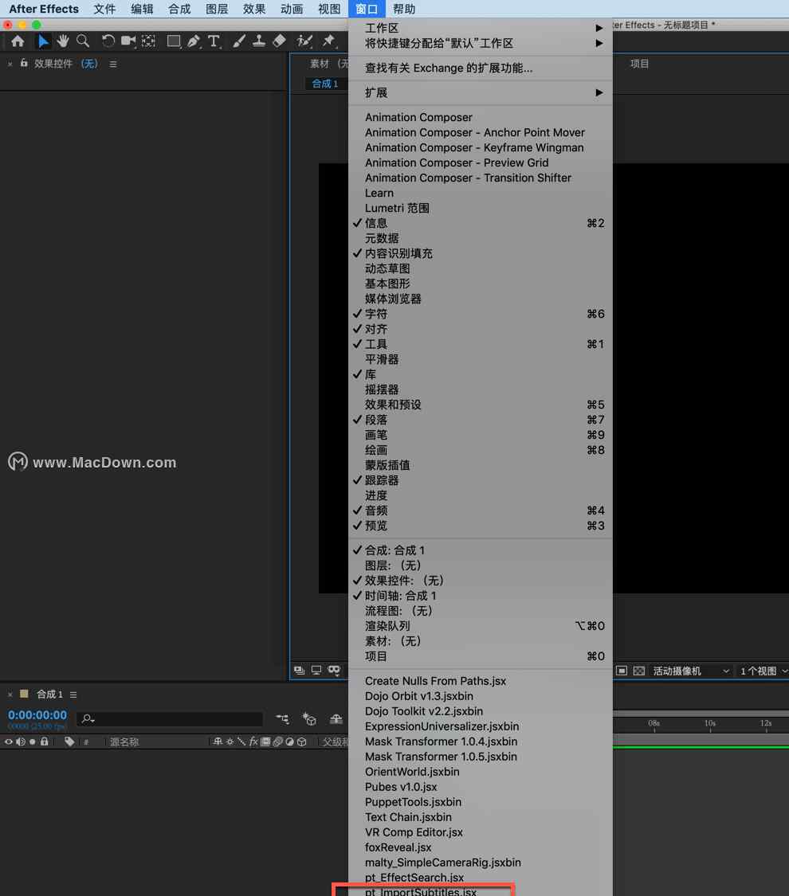The height and width of the screenshot is (896, 789).
Task: Select the Eraser tool
Action: pos(280,41)
